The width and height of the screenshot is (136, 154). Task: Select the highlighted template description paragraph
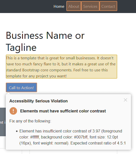point(61,67)
